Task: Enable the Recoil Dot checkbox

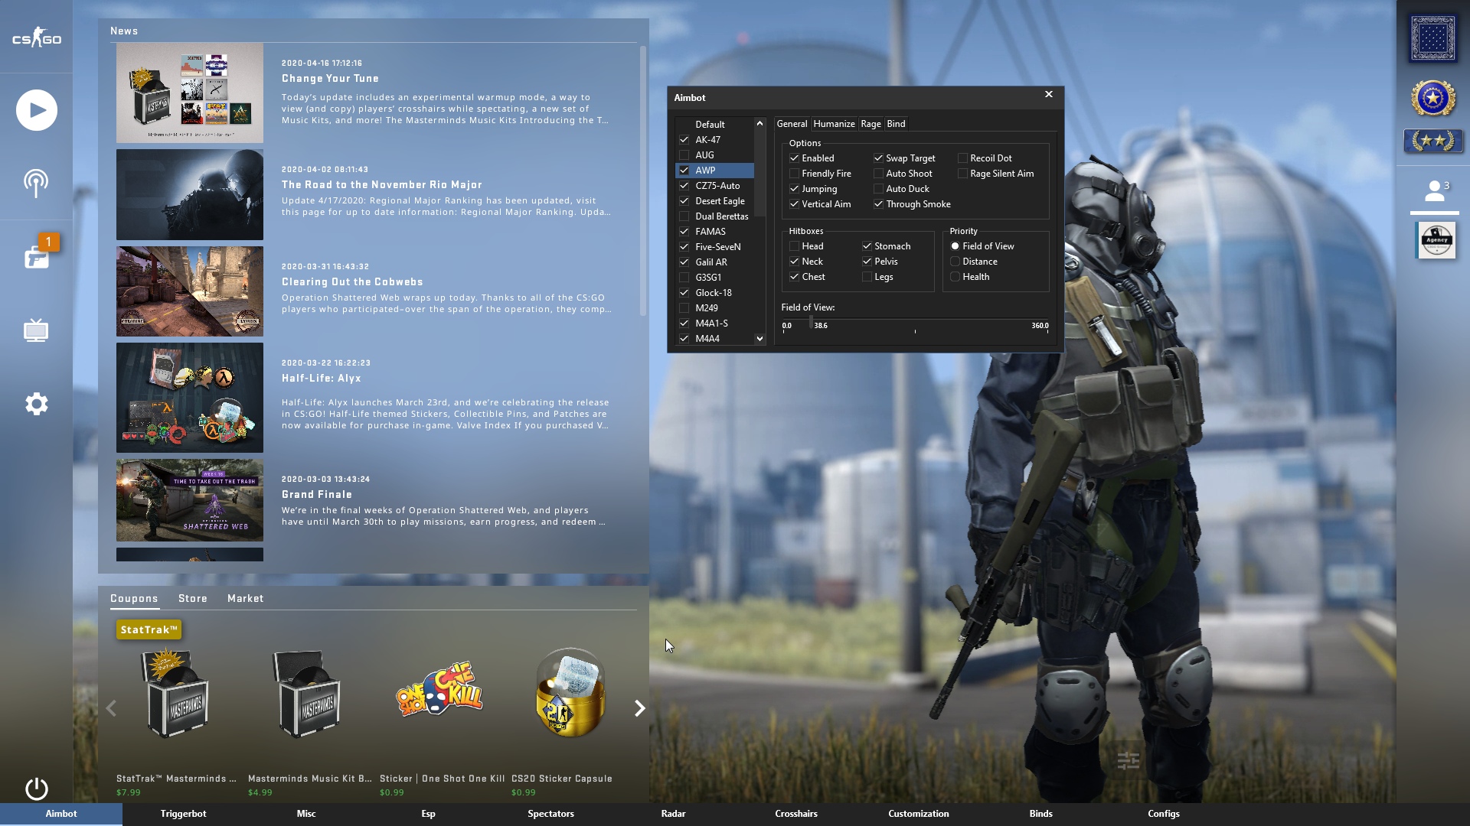Action: click(x=962, y=158)
